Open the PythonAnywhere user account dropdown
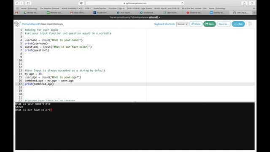 154,17
